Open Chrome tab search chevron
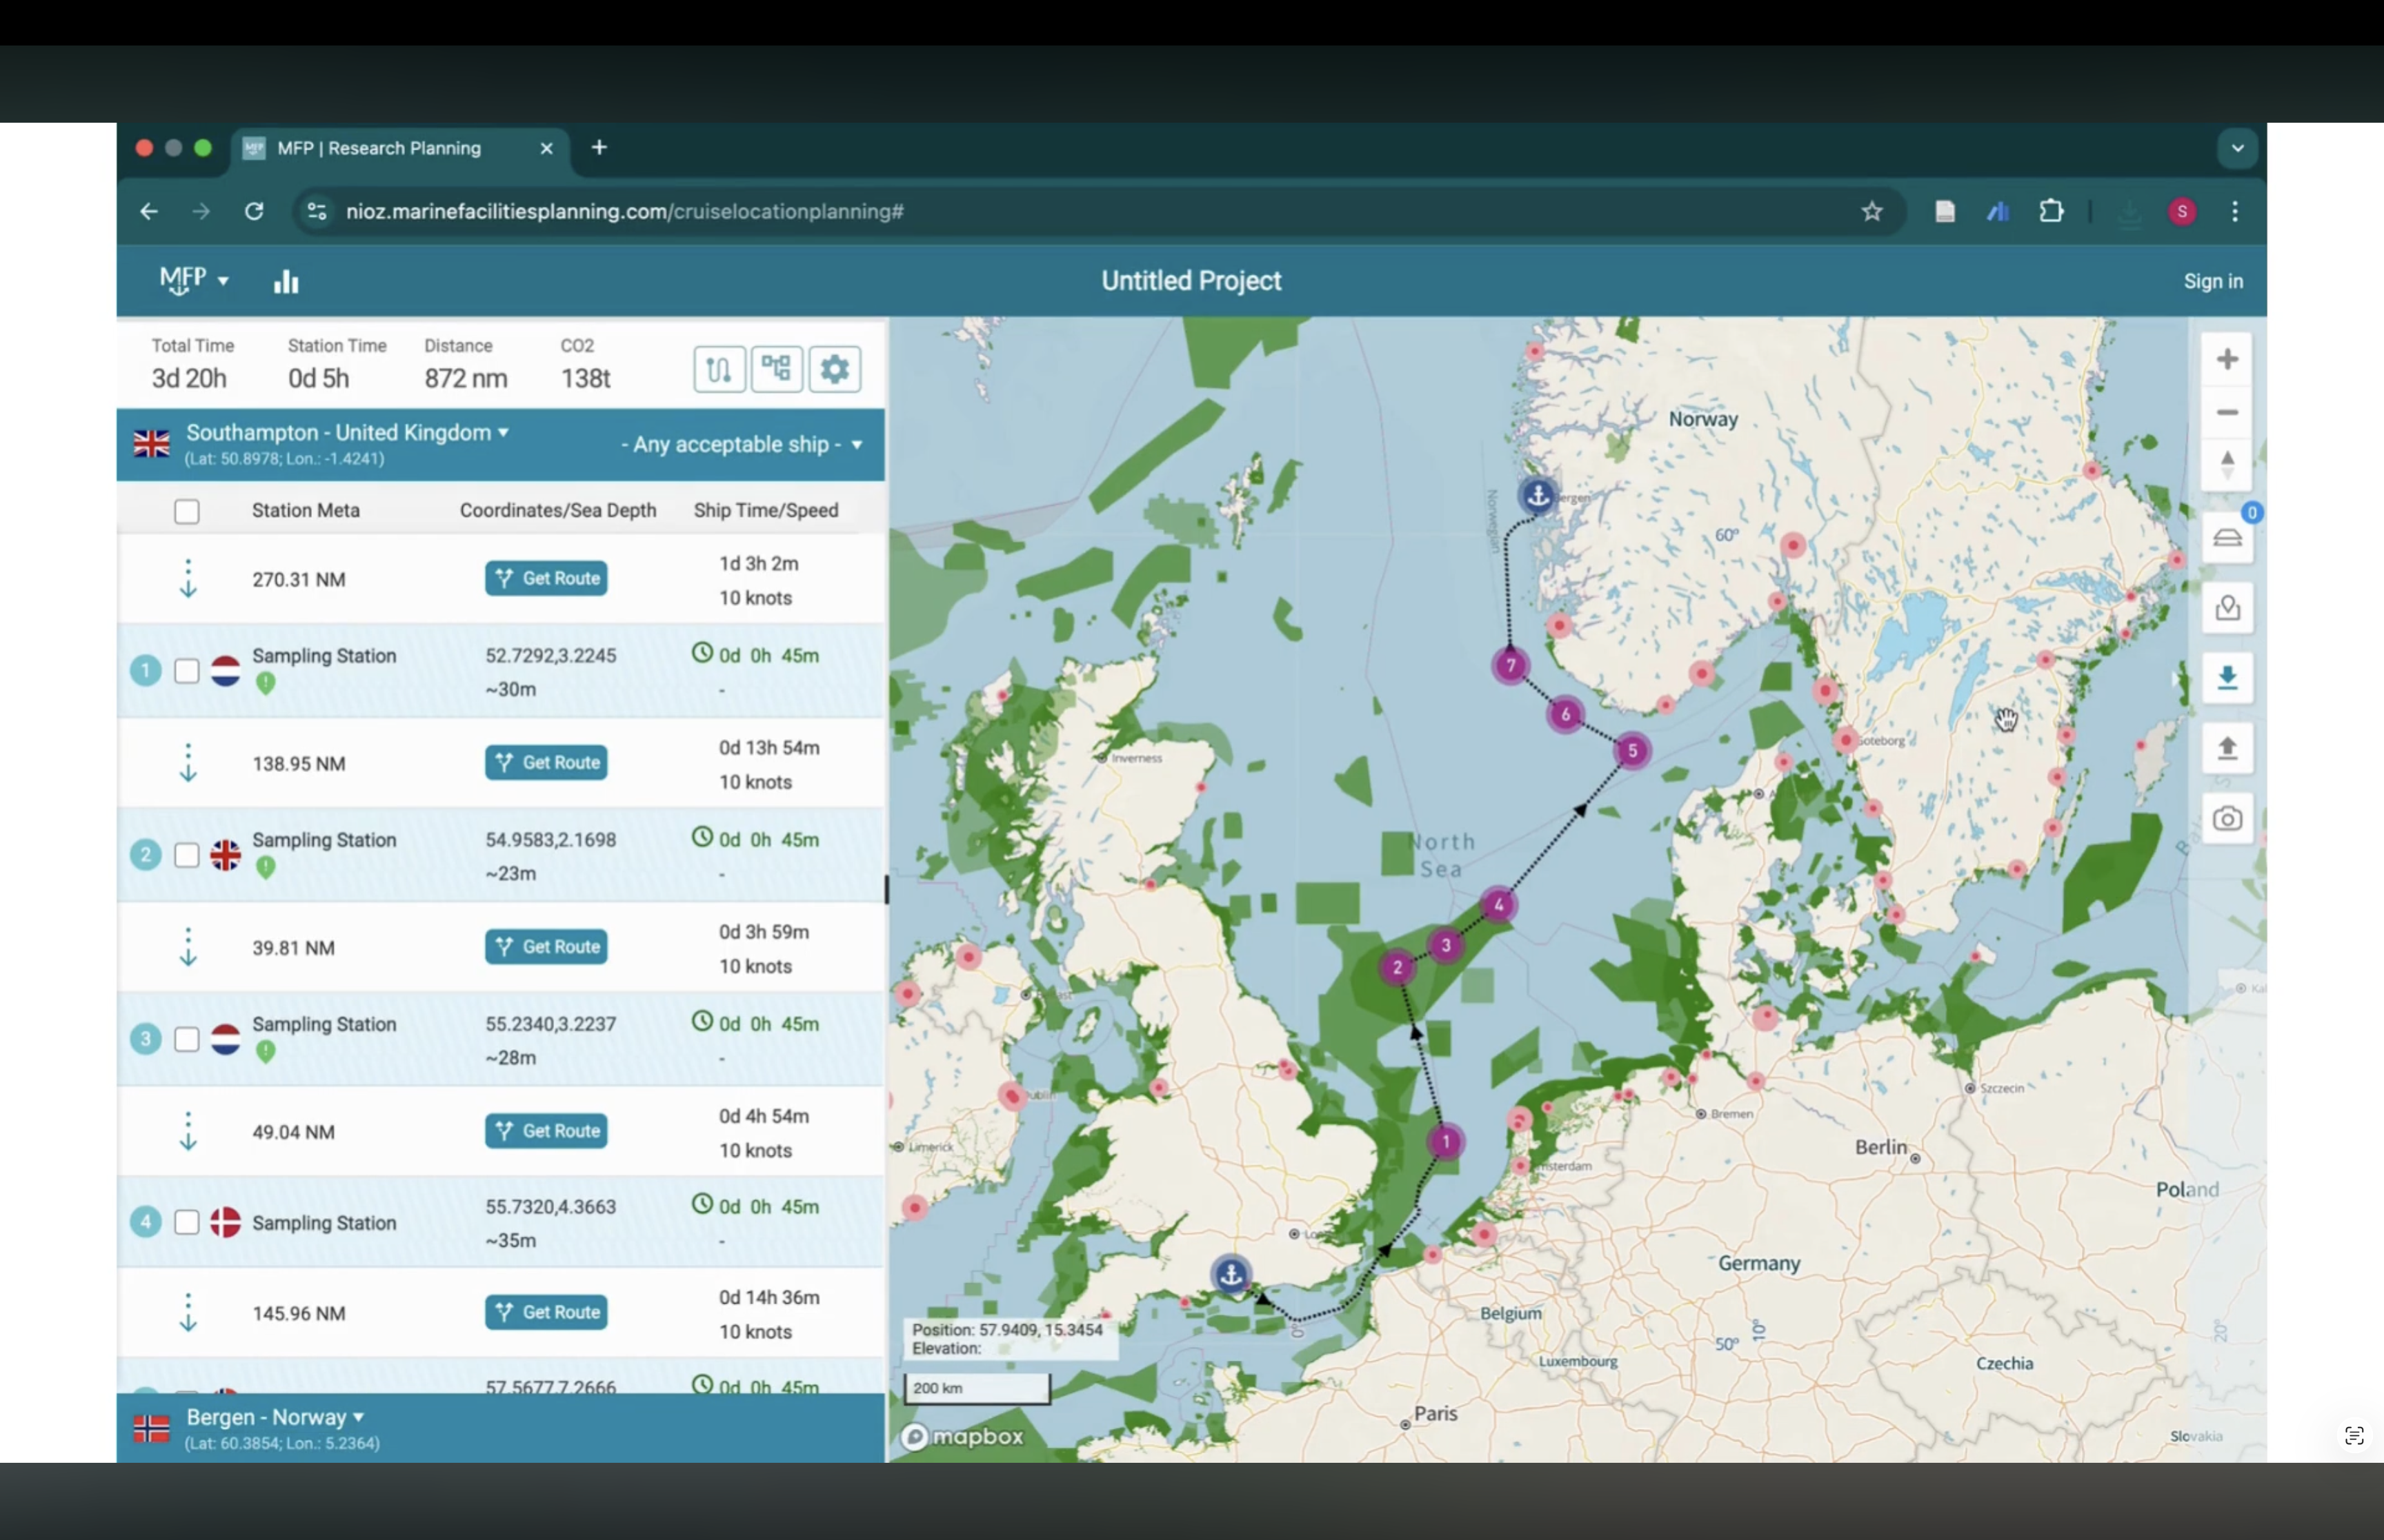 [x=2238, y=148]
